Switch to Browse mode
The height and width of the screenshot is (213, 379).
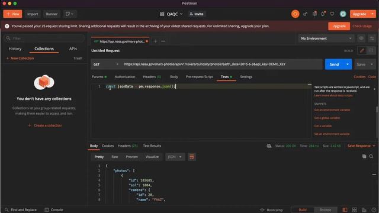[x=325, y=210]
